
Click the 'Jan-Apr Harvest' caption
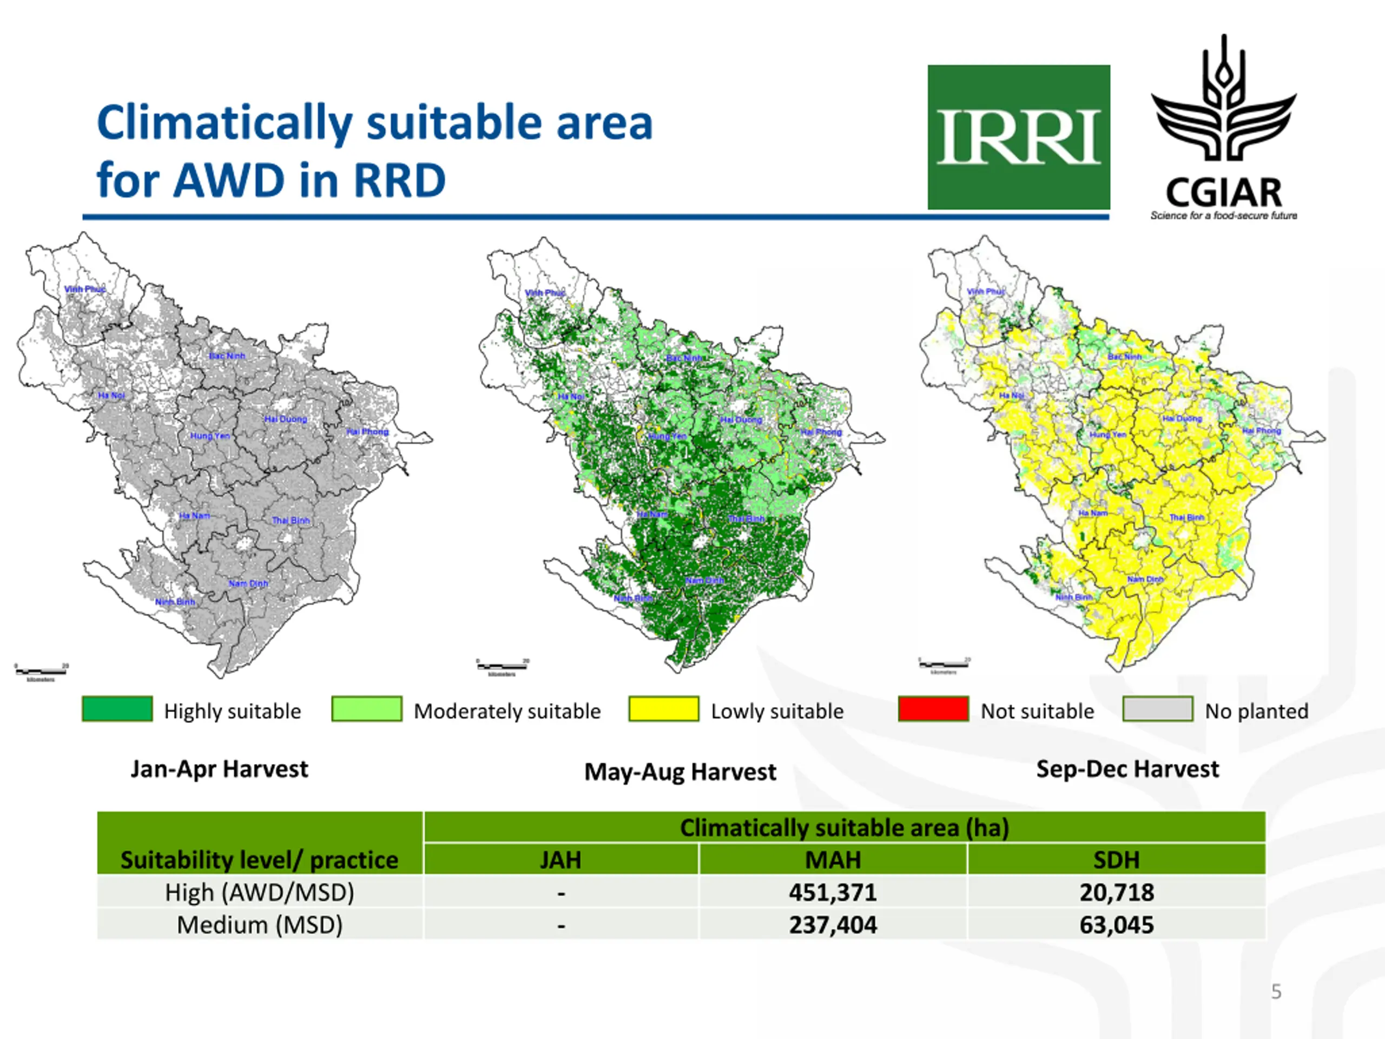(219, 768)
